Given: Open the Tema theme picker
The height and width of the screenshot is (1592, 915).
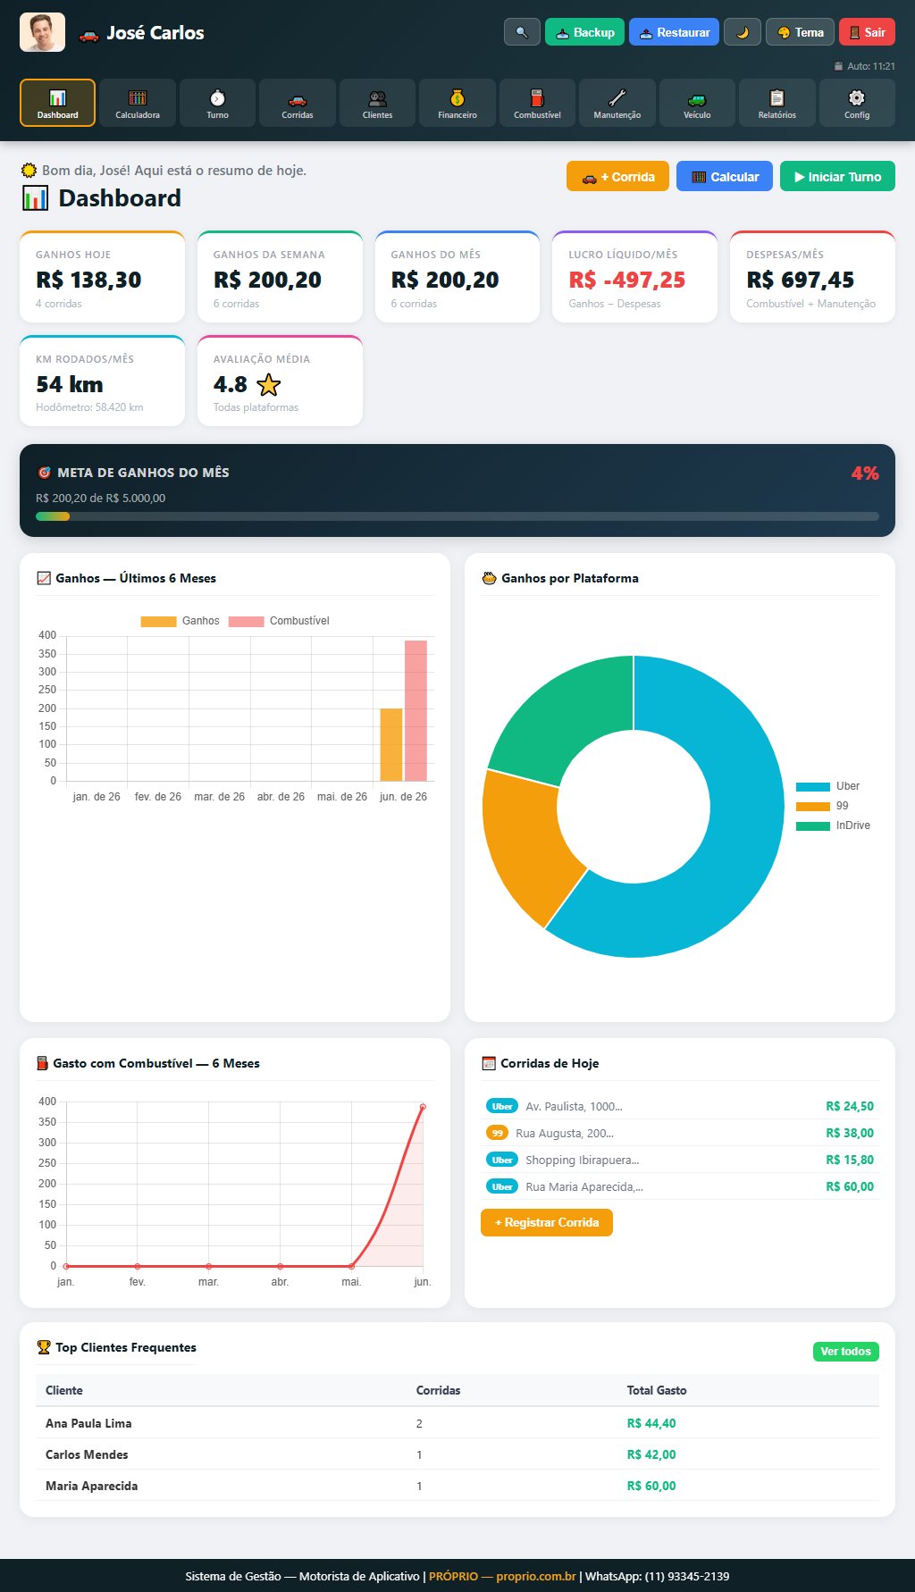Looking at the screenshot, I should pos(800,32).
